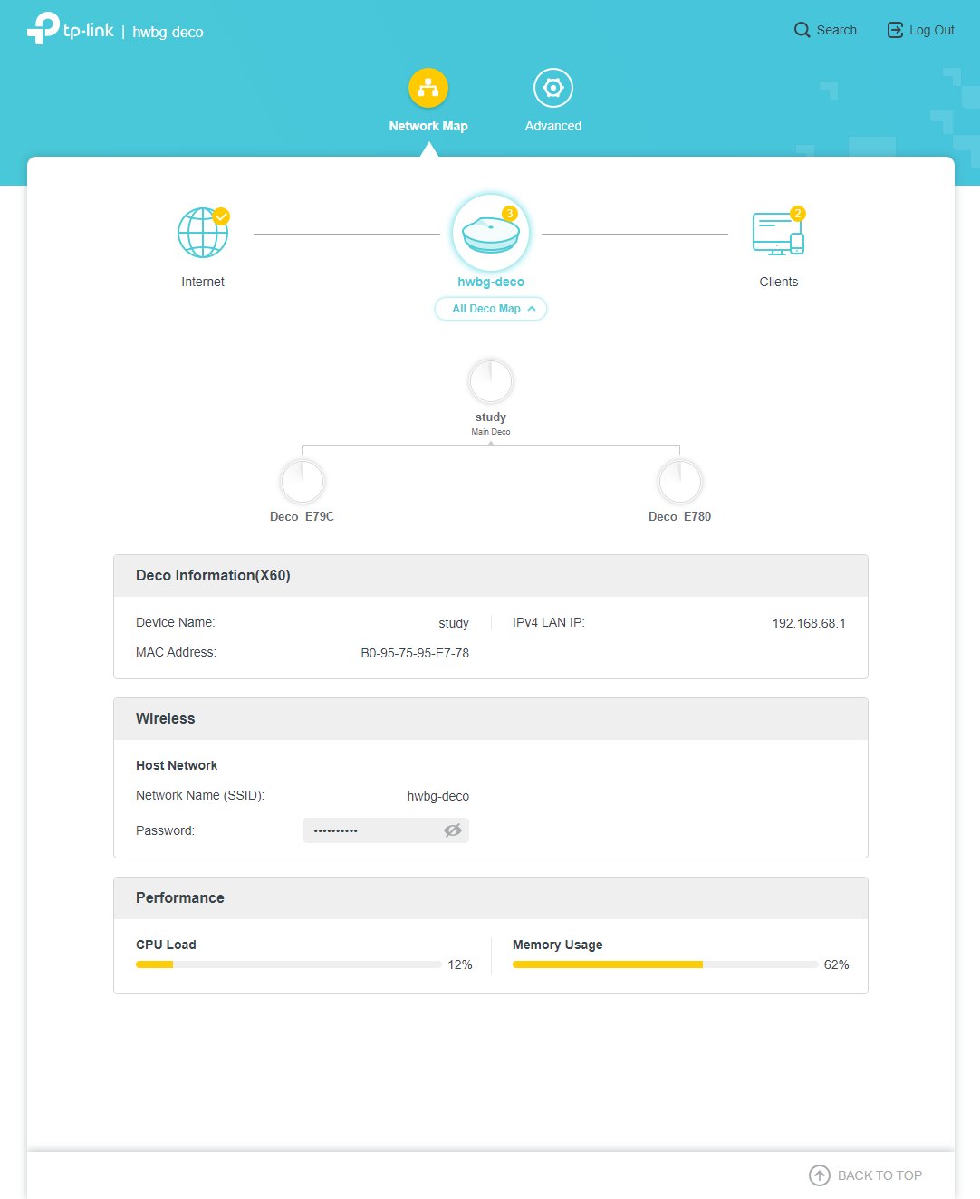
Task: Click the Log Out link text
Action: (x=932, y=30)
